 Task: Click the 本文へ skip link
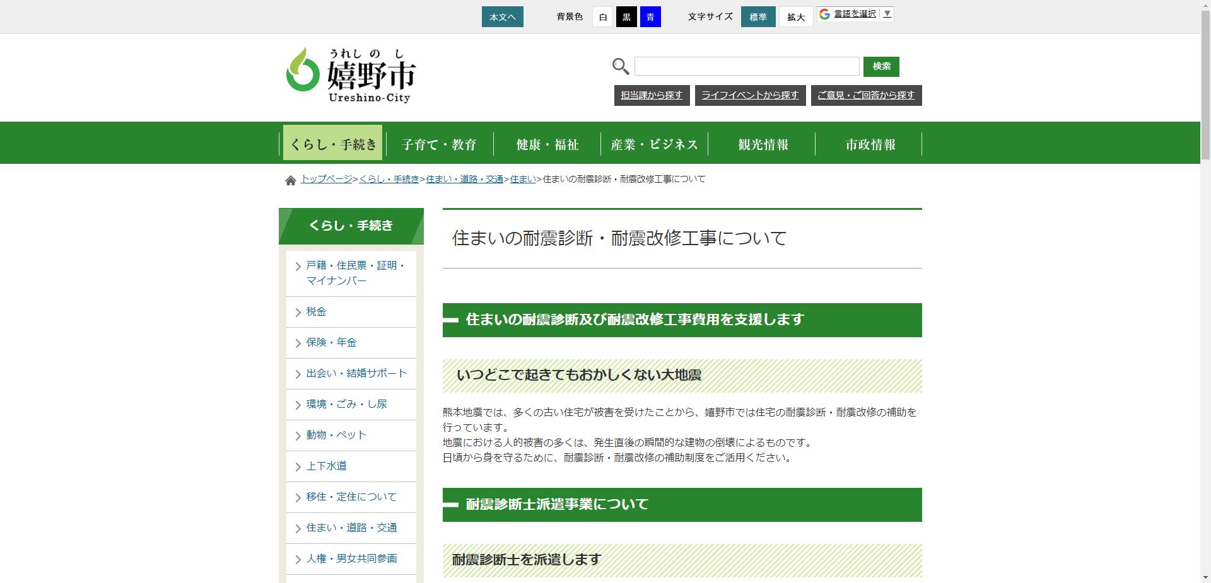pyautogui.click(x=502, y=17)
